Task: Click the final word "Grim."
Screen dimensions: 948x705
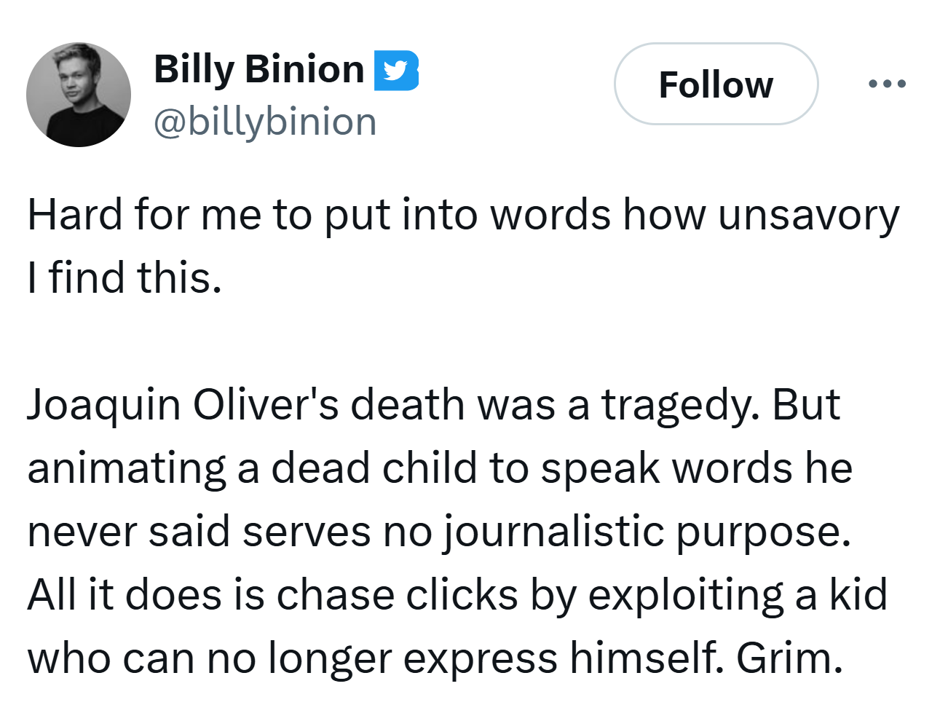Action: click(x=789, y=658)
